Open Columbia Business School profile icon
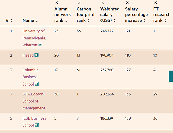The width and height of the screenshot is (173, 133). coord(37,84)
